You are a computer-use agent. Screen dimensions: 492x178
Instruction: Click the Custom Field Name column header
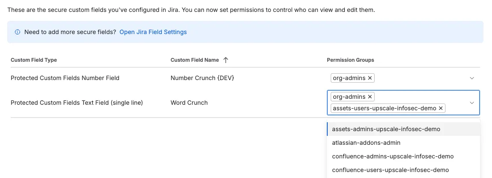pos(195,60)
